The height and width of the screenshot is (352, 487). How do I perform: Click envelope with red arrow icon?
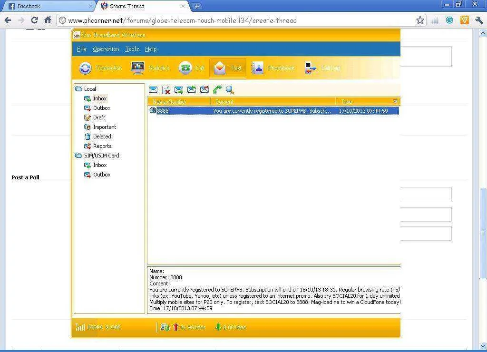[205, 89]
